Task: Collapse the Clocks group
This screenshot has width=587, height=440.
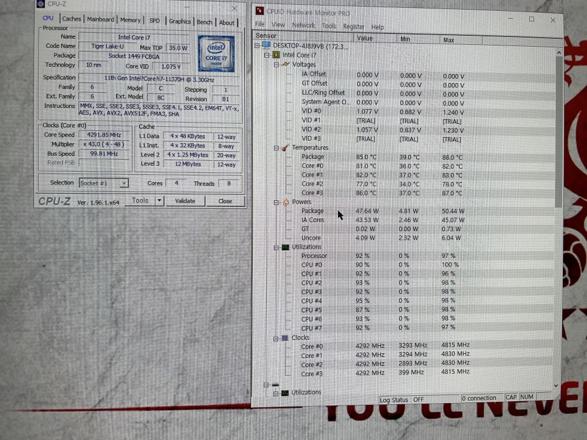Action: tap(275, 338)
